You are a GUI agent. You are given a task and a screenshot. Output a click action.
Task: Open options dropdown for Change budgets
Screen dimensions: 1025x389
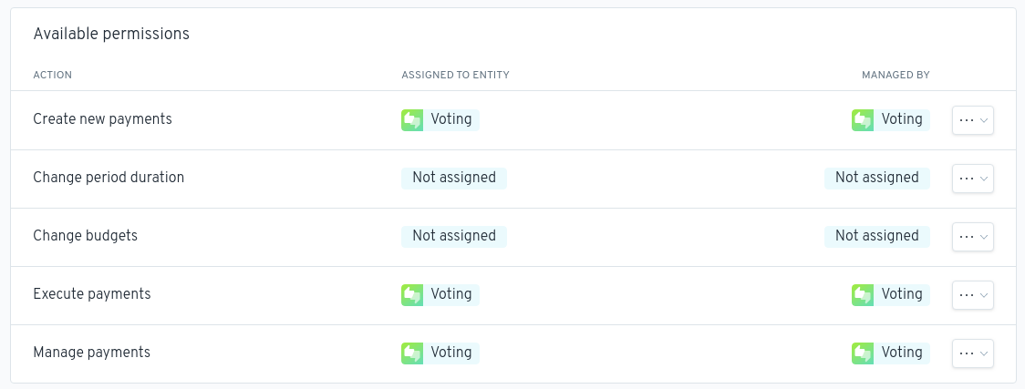pos(972,237)
